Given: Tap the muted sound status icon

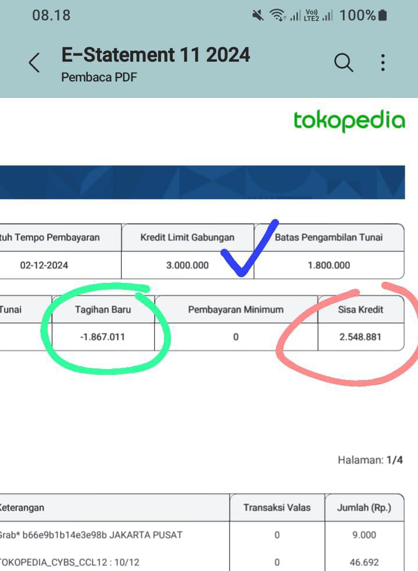Looking at the screenshot, I should (258, 15).
